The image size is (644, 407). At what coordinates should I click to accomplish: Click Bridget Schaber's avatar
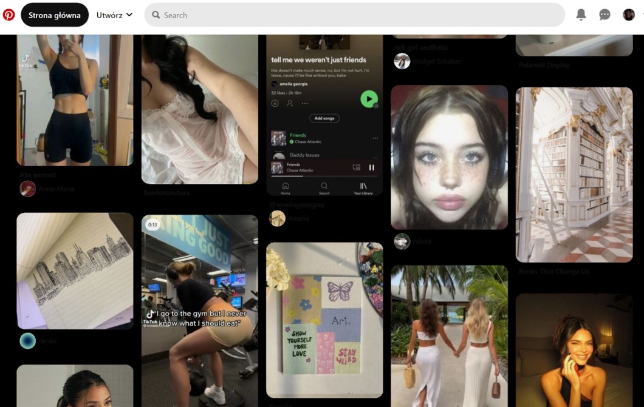[x=402, y=61]
